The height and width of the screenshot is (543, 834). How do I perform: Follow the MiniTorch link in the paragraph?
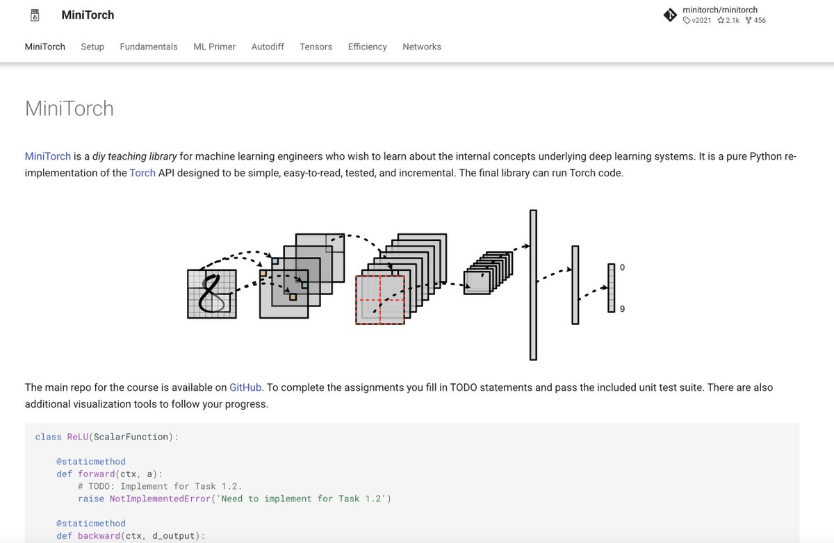point(48,156)
